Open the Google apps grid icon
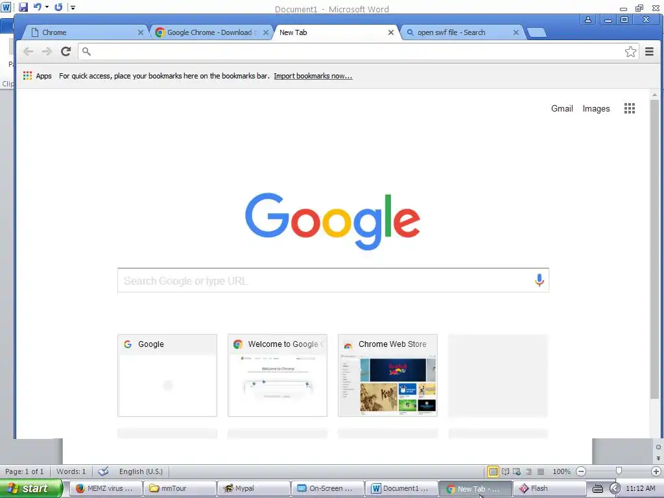 point(629,108)
